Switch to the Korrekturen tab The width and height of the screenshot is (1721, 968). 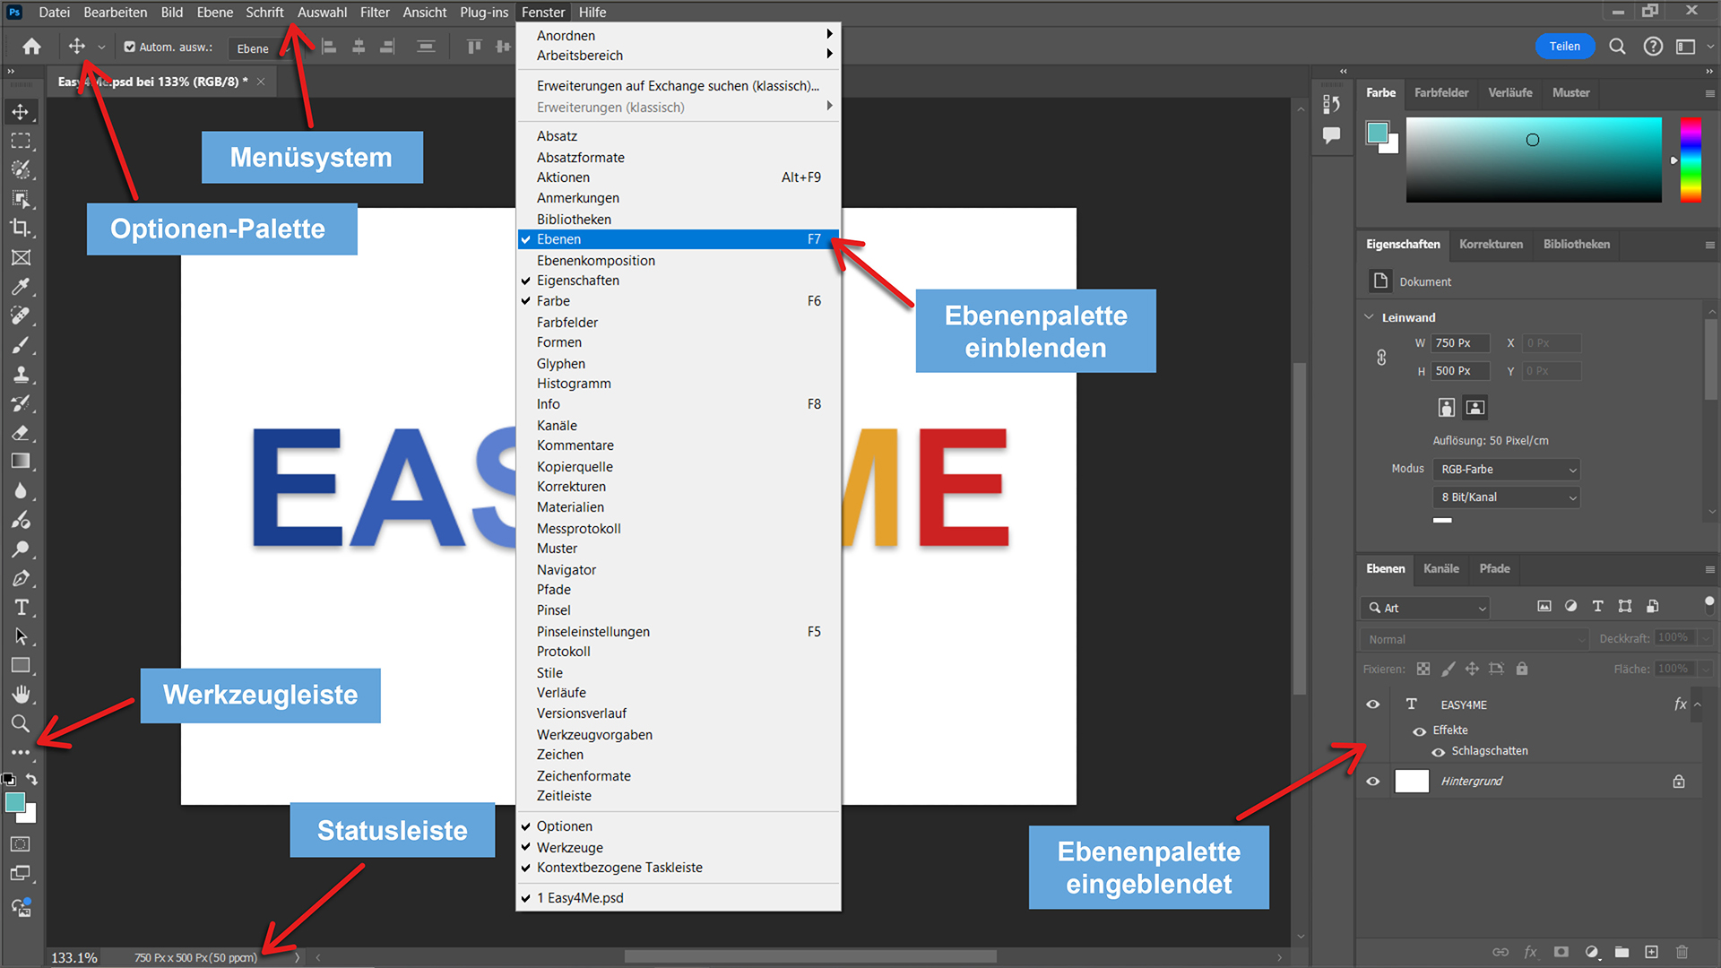[1491, 244]
